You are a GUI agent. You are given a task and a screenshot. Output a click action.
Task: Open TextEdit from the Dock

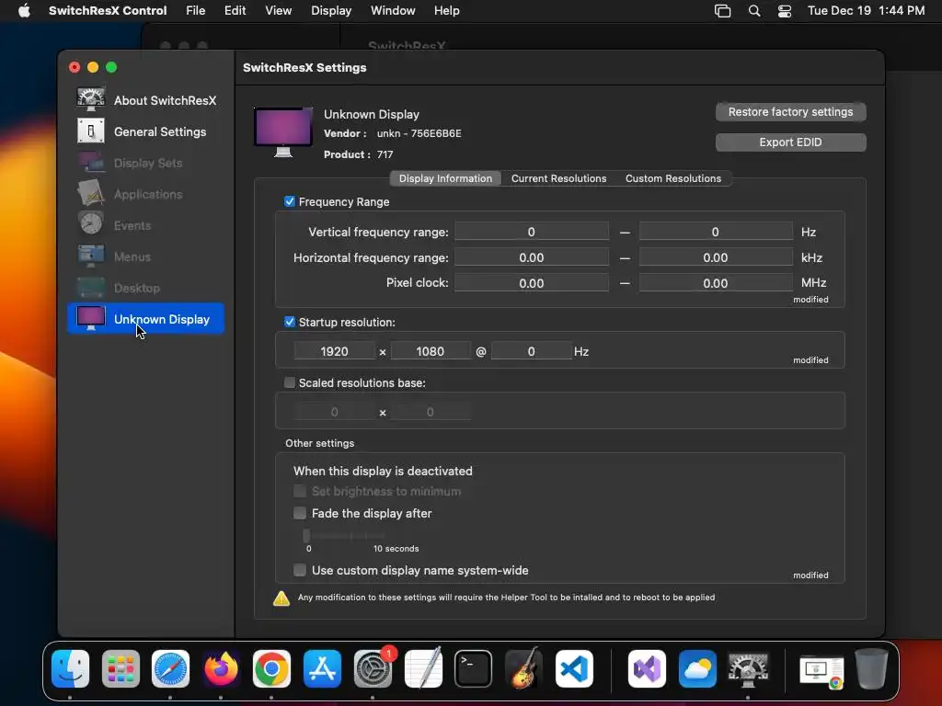[x=423, y=668]
